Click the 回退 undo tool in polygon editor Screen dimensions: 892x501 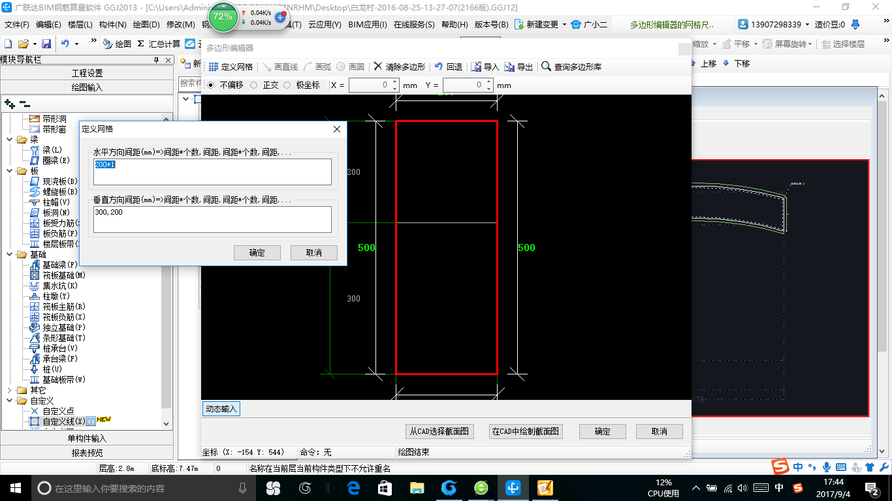[x=448, y=67]
